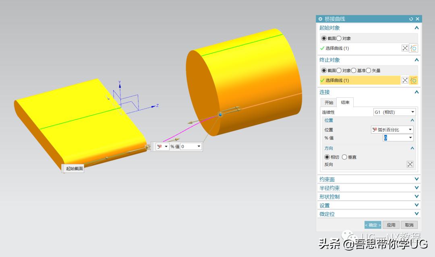
Task: Select the 截面 radio in 起始对象
Action: (x=324, y=38)
